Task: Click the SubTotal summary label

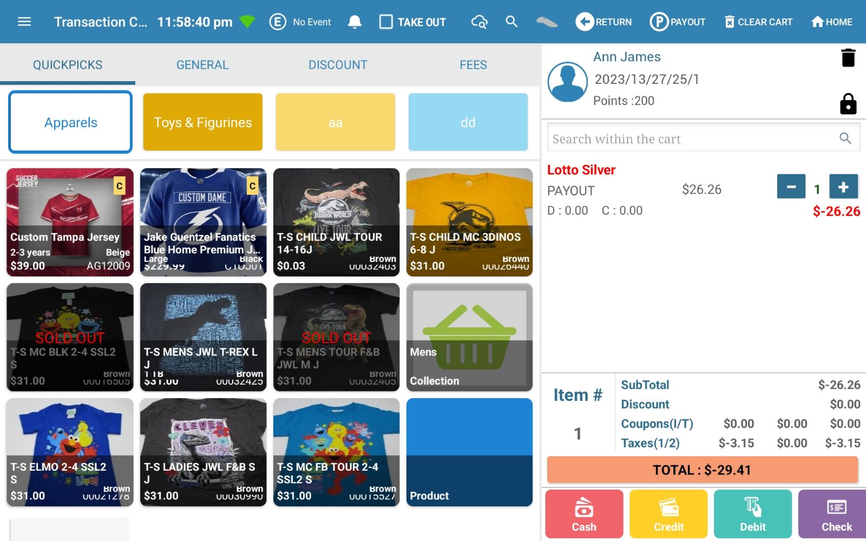Action: [x=645, y=385]
